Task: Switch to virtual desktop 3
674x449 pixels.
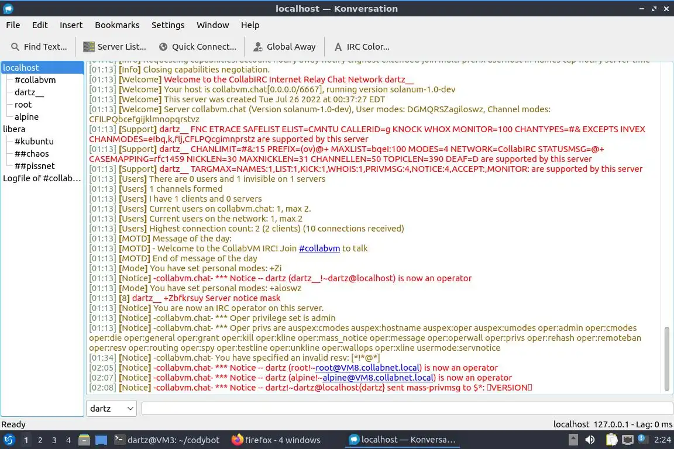Action: tap(54, 440)
